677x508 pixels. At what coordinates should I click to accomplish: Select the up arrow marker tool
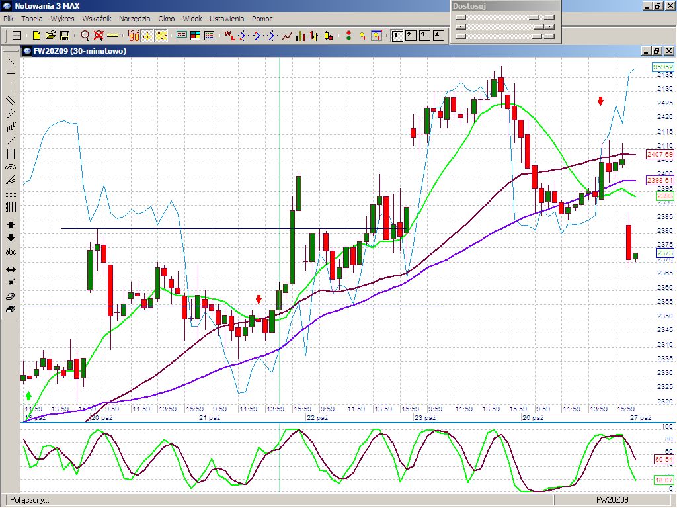(x=11, y=225)
